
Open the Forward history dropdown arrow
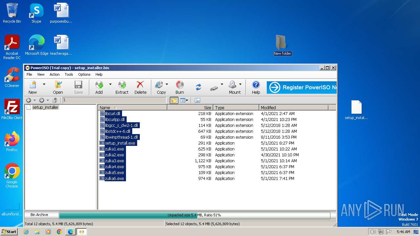click(x=48, y=100)
